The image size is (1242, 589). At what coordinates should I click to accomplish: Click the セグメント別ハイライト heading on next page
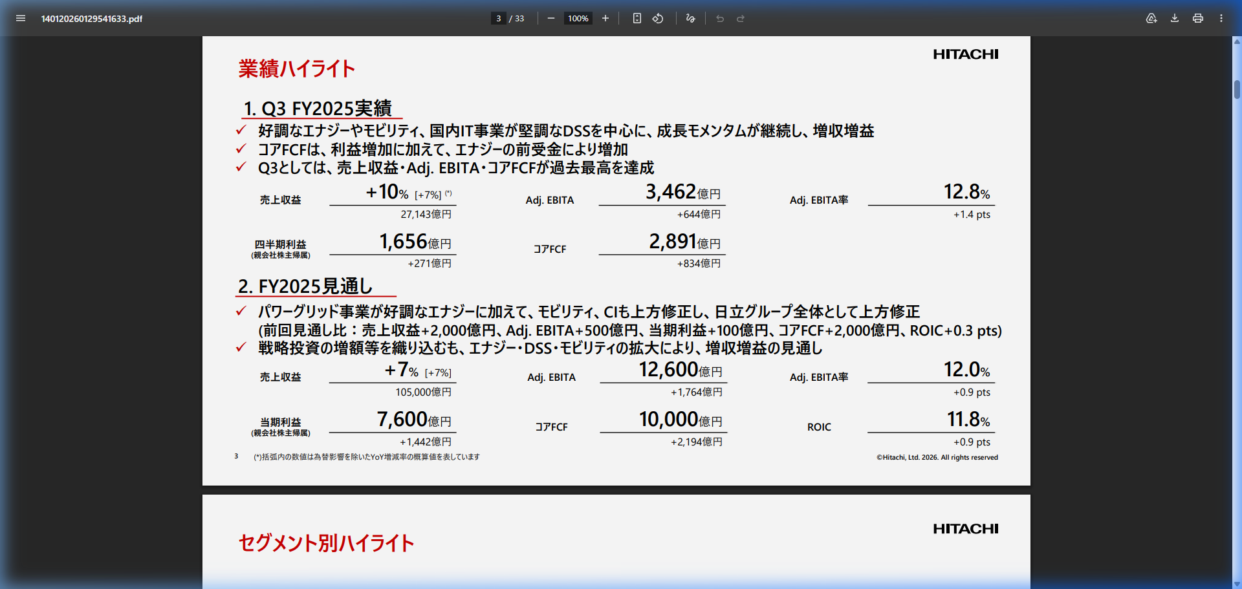[x=326, y=543]
